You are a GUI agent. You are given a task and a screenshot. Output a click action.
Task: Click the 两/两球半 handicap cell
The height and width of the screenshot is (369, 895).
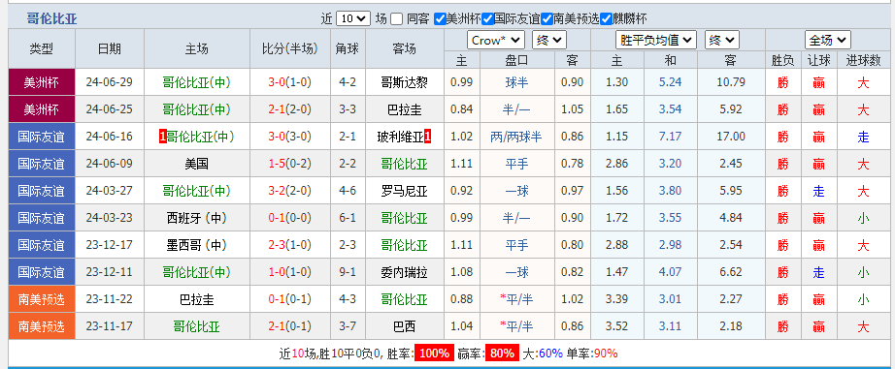click(516, 137)
